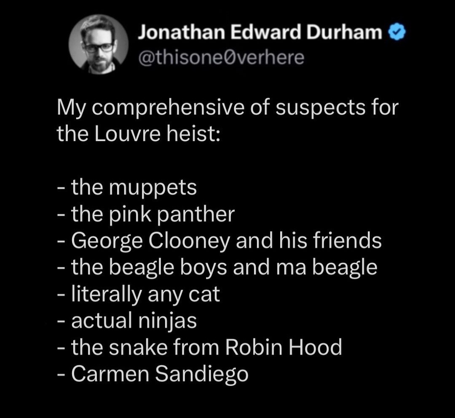Select "Carmen Sandiego" list entry
This screenshot has height=418, width=455.
(160, 374)
